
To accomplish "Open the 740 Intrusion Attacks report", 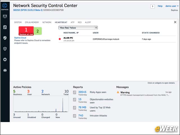I will tap(81, 116).
